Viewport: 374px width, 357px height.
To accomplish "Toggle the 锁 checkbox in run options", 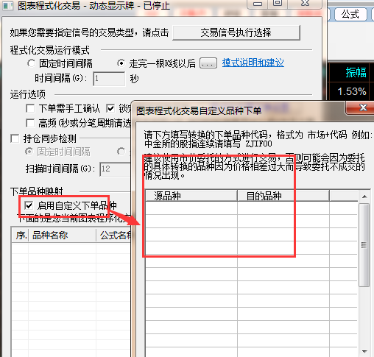I will click(110, 108).
